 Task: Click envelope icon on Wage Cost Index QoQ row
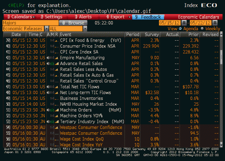52,139
